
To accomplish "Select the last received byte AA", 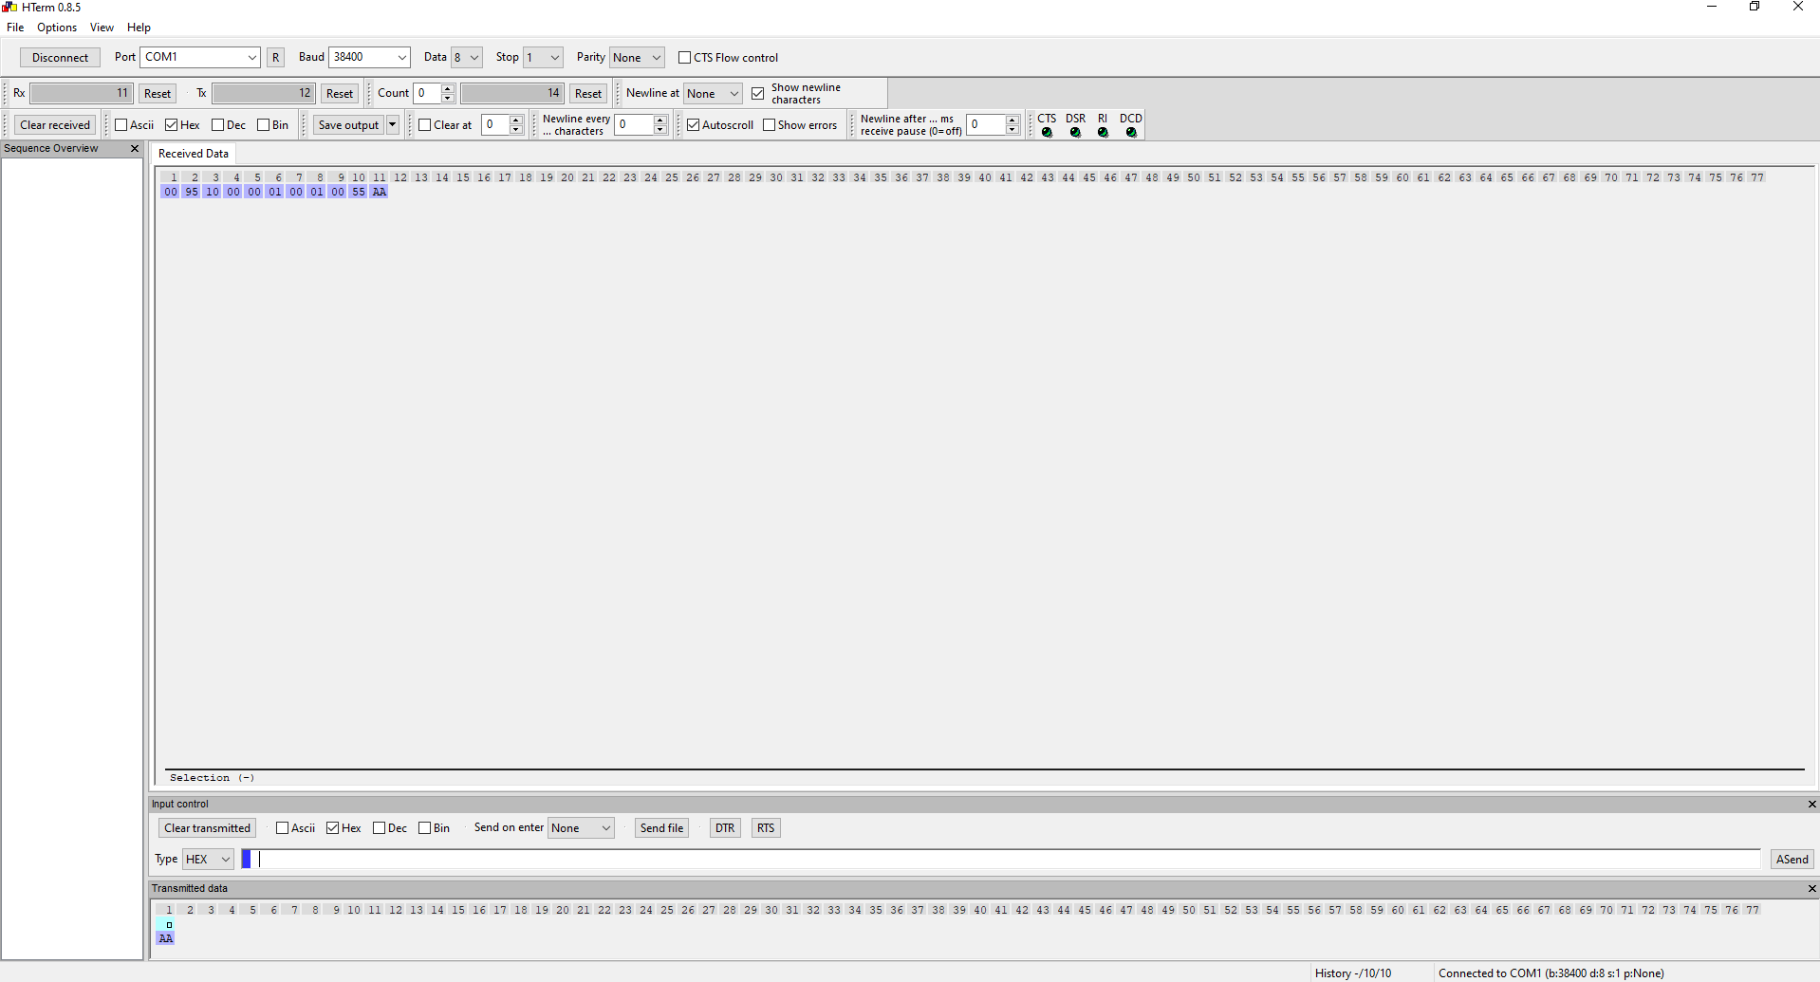I will (380, 192).
